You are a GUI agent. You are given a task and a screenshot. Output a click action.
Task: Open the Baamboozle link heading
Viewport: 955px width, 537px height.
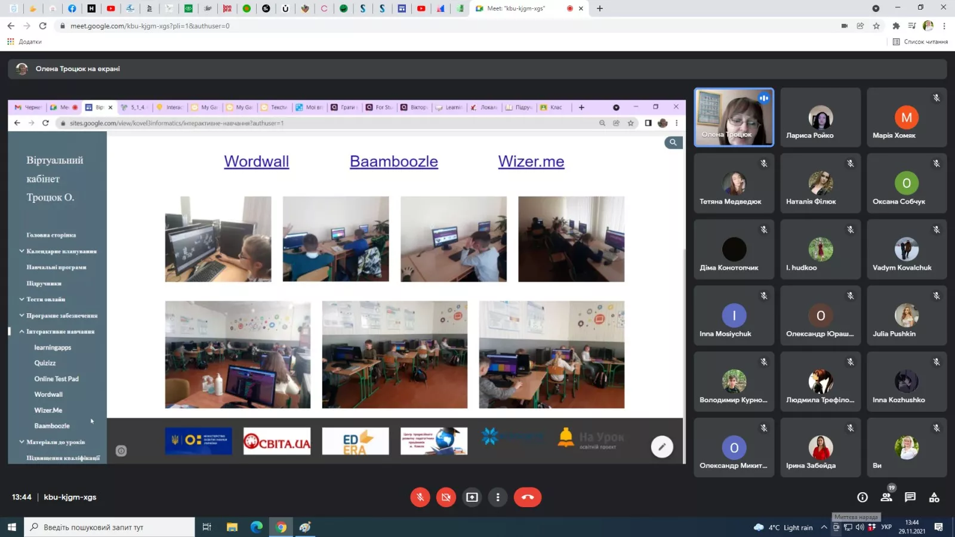394,162
